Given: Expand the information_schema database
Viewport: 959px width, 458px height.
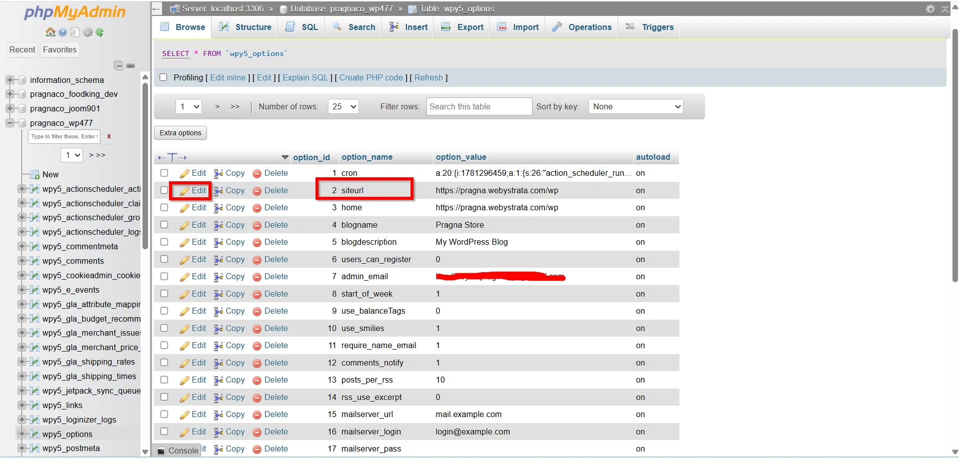Looking at the screenshot, I should click(9, 80).
